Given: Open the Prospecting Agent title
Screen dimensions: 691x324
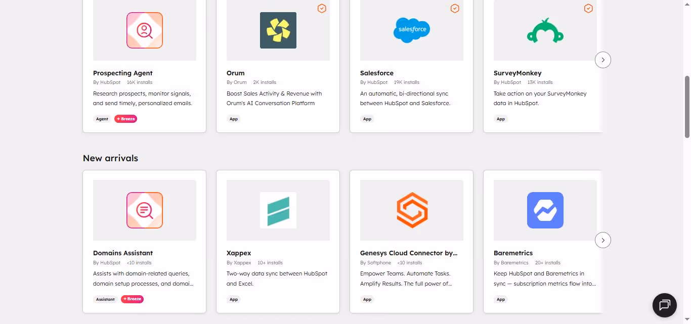Looking at the screenshot, I should [x=123, y=73].
